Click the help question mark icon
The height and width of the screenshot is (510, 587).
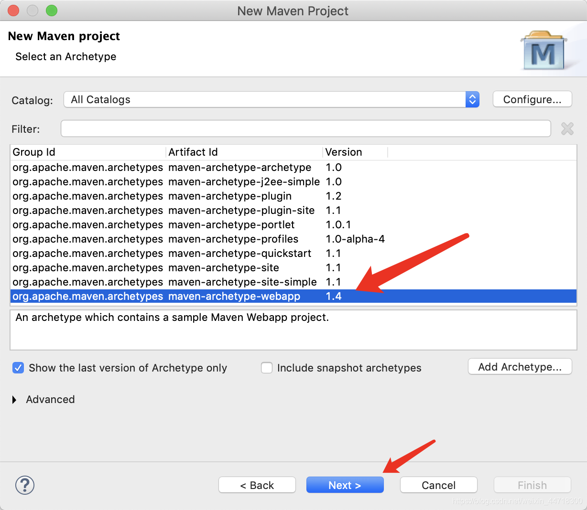tap(25, 485)
